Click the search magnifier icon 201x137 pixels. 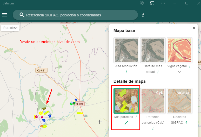click(x=22, y=15)
